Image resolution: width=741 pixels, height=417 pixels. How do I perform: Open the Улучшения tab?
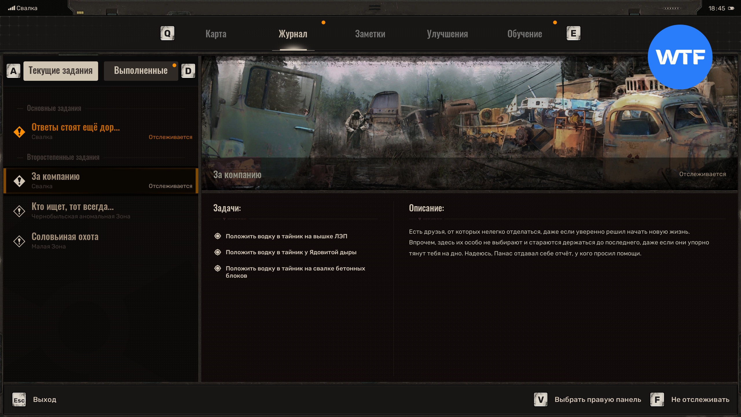click(447, 34)
